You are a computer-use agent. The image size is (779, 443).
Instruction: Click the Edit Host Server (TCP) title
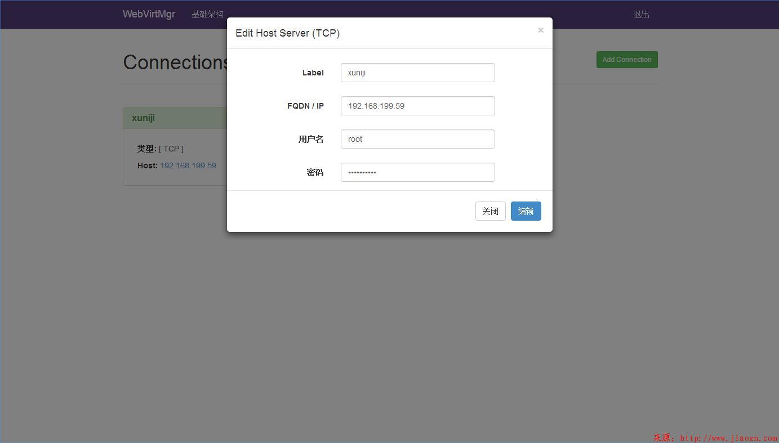(x=287, y=33)
